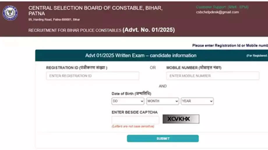
Task: Click the REGISTRATION ID label text
Action: [77, 68]
